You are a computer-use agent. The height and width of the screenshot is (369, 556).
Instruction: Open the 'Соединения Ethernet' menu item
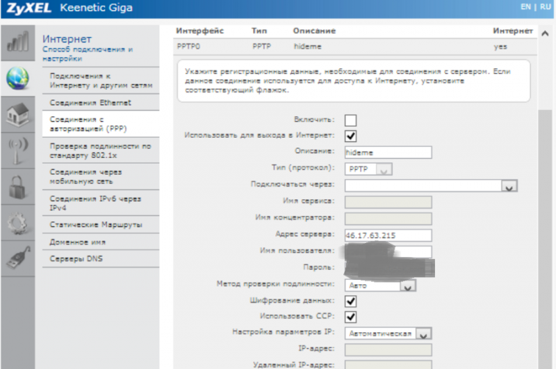tap(90, 102)
